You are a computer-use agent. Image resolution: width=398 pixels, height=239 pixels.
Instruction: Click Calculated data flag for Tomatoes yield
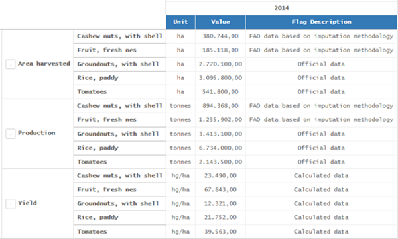point(321,232)
